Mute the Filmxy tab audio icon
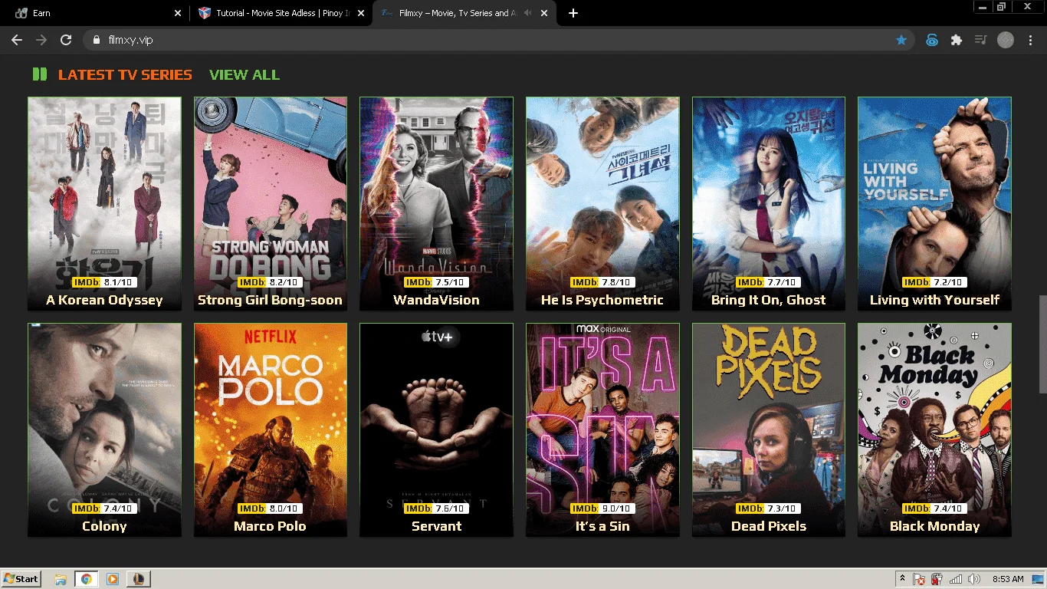Viewport: 1047px width, 589px height. click(x=528, y=13)
